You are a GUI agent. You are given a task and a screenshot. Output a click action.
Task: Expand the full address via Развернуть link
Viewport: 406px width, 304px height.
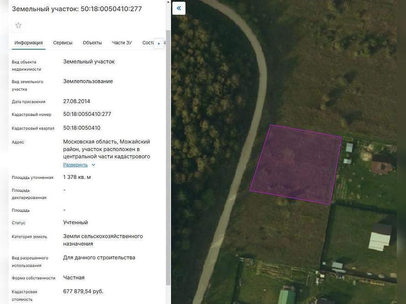[75, 165]
